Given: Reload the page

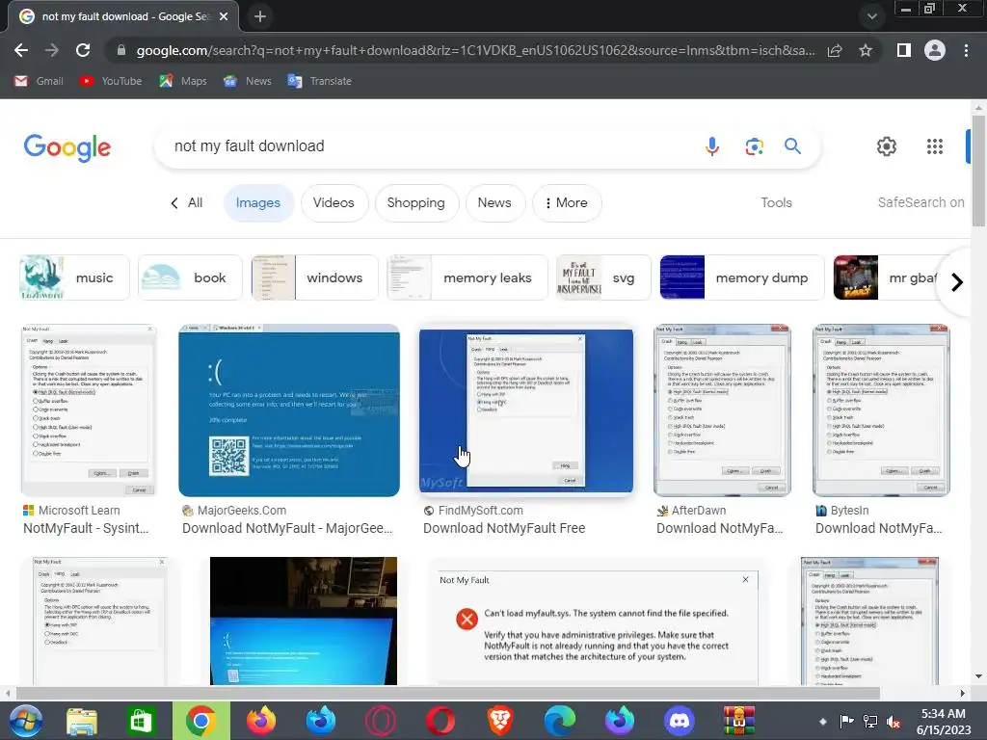Looking at the screenshot, I should [83, 50].
